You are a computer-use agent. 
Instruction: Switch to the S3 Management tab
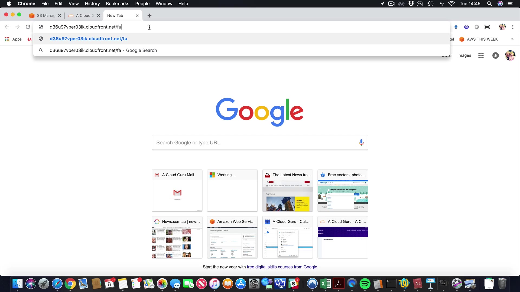[45, 16]
